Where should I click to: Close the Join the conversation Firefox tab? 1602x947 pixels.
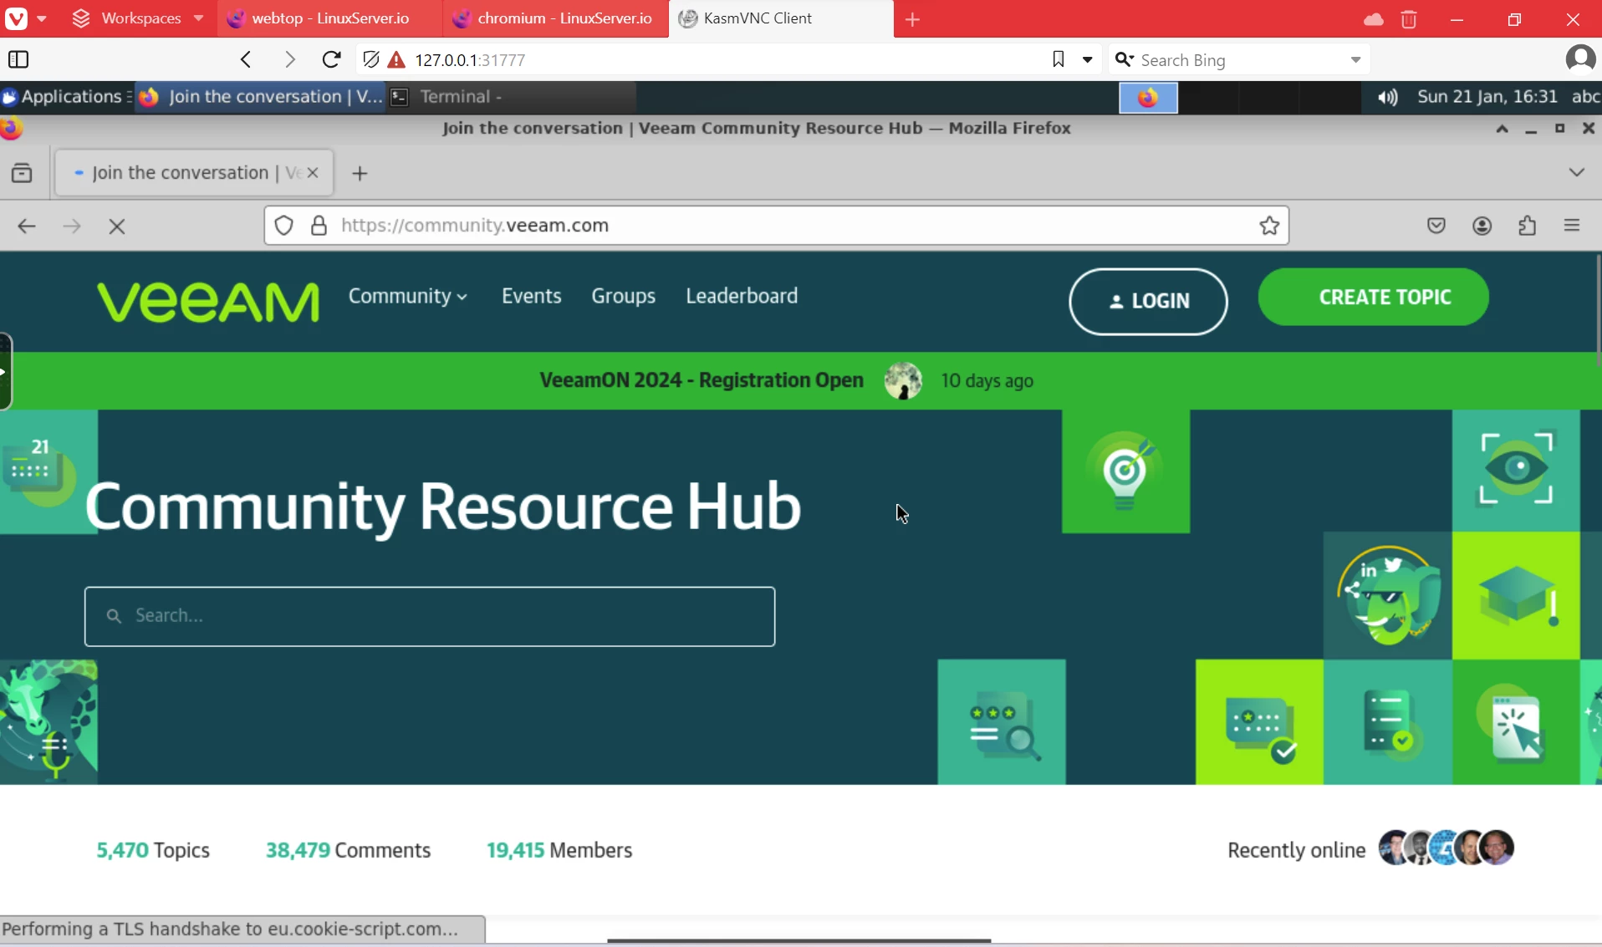tap(313, 173)
